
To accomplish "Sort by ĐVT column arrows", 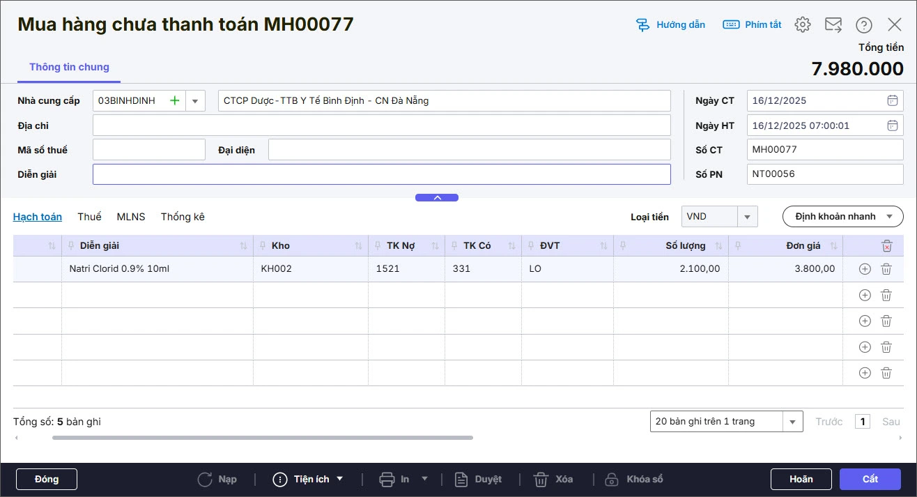I will point(603,246).
